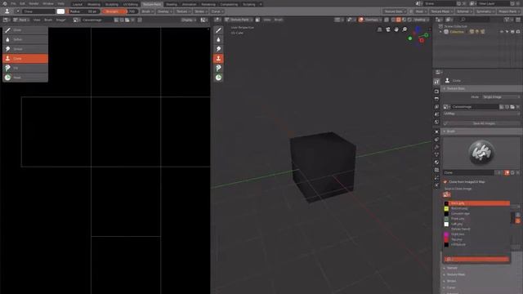This screenshot has width=523, height=294.
Task: Toggle Clone from Image/UV Map checkbox
Action: 445,182
